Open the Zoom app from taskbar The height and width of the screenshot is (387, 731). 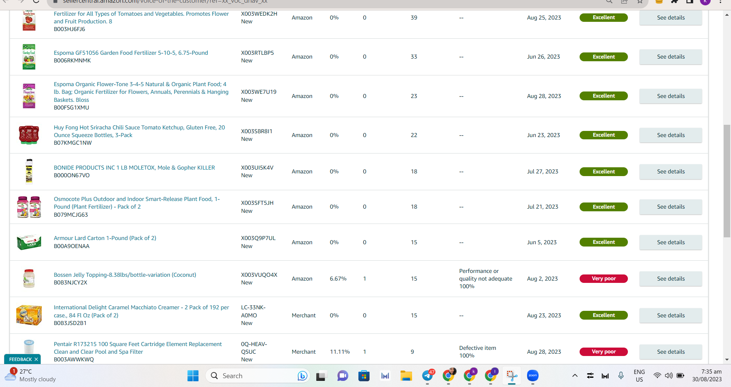tap(533, 376)
